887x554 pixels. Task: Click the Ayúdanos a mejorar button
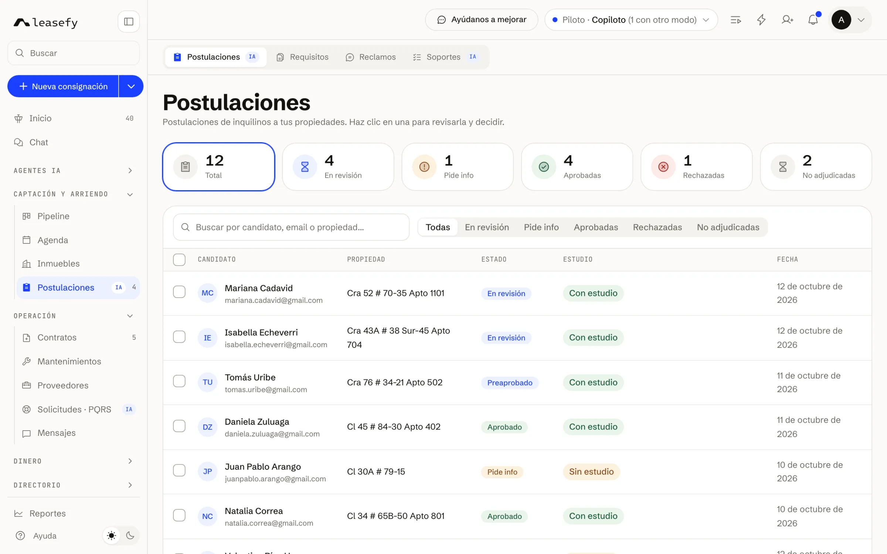click(x=482, y=20)
